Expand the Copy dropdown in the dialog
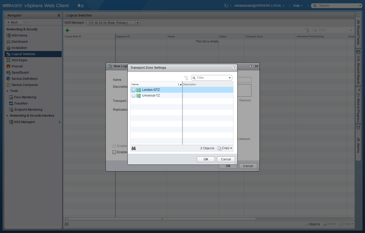 (x=225, y=148)
